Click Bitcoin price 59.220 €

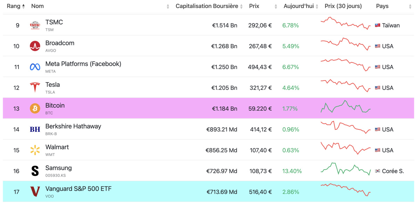tap(260, 109)
